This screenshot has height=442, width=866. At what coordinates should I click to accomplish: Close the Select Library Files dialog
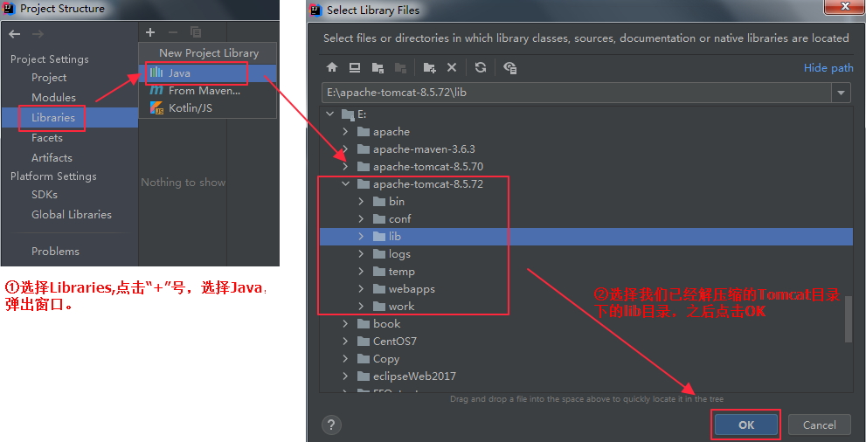[844, 7]
